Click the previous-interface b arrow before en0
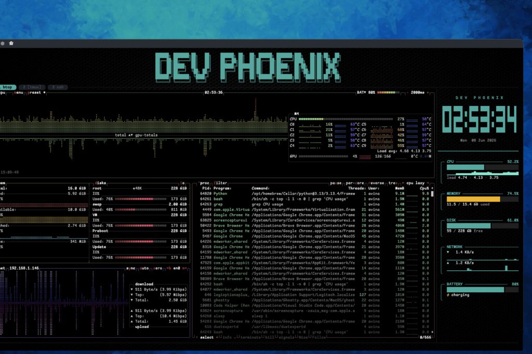The image size is (532, 354). point(169,268)
